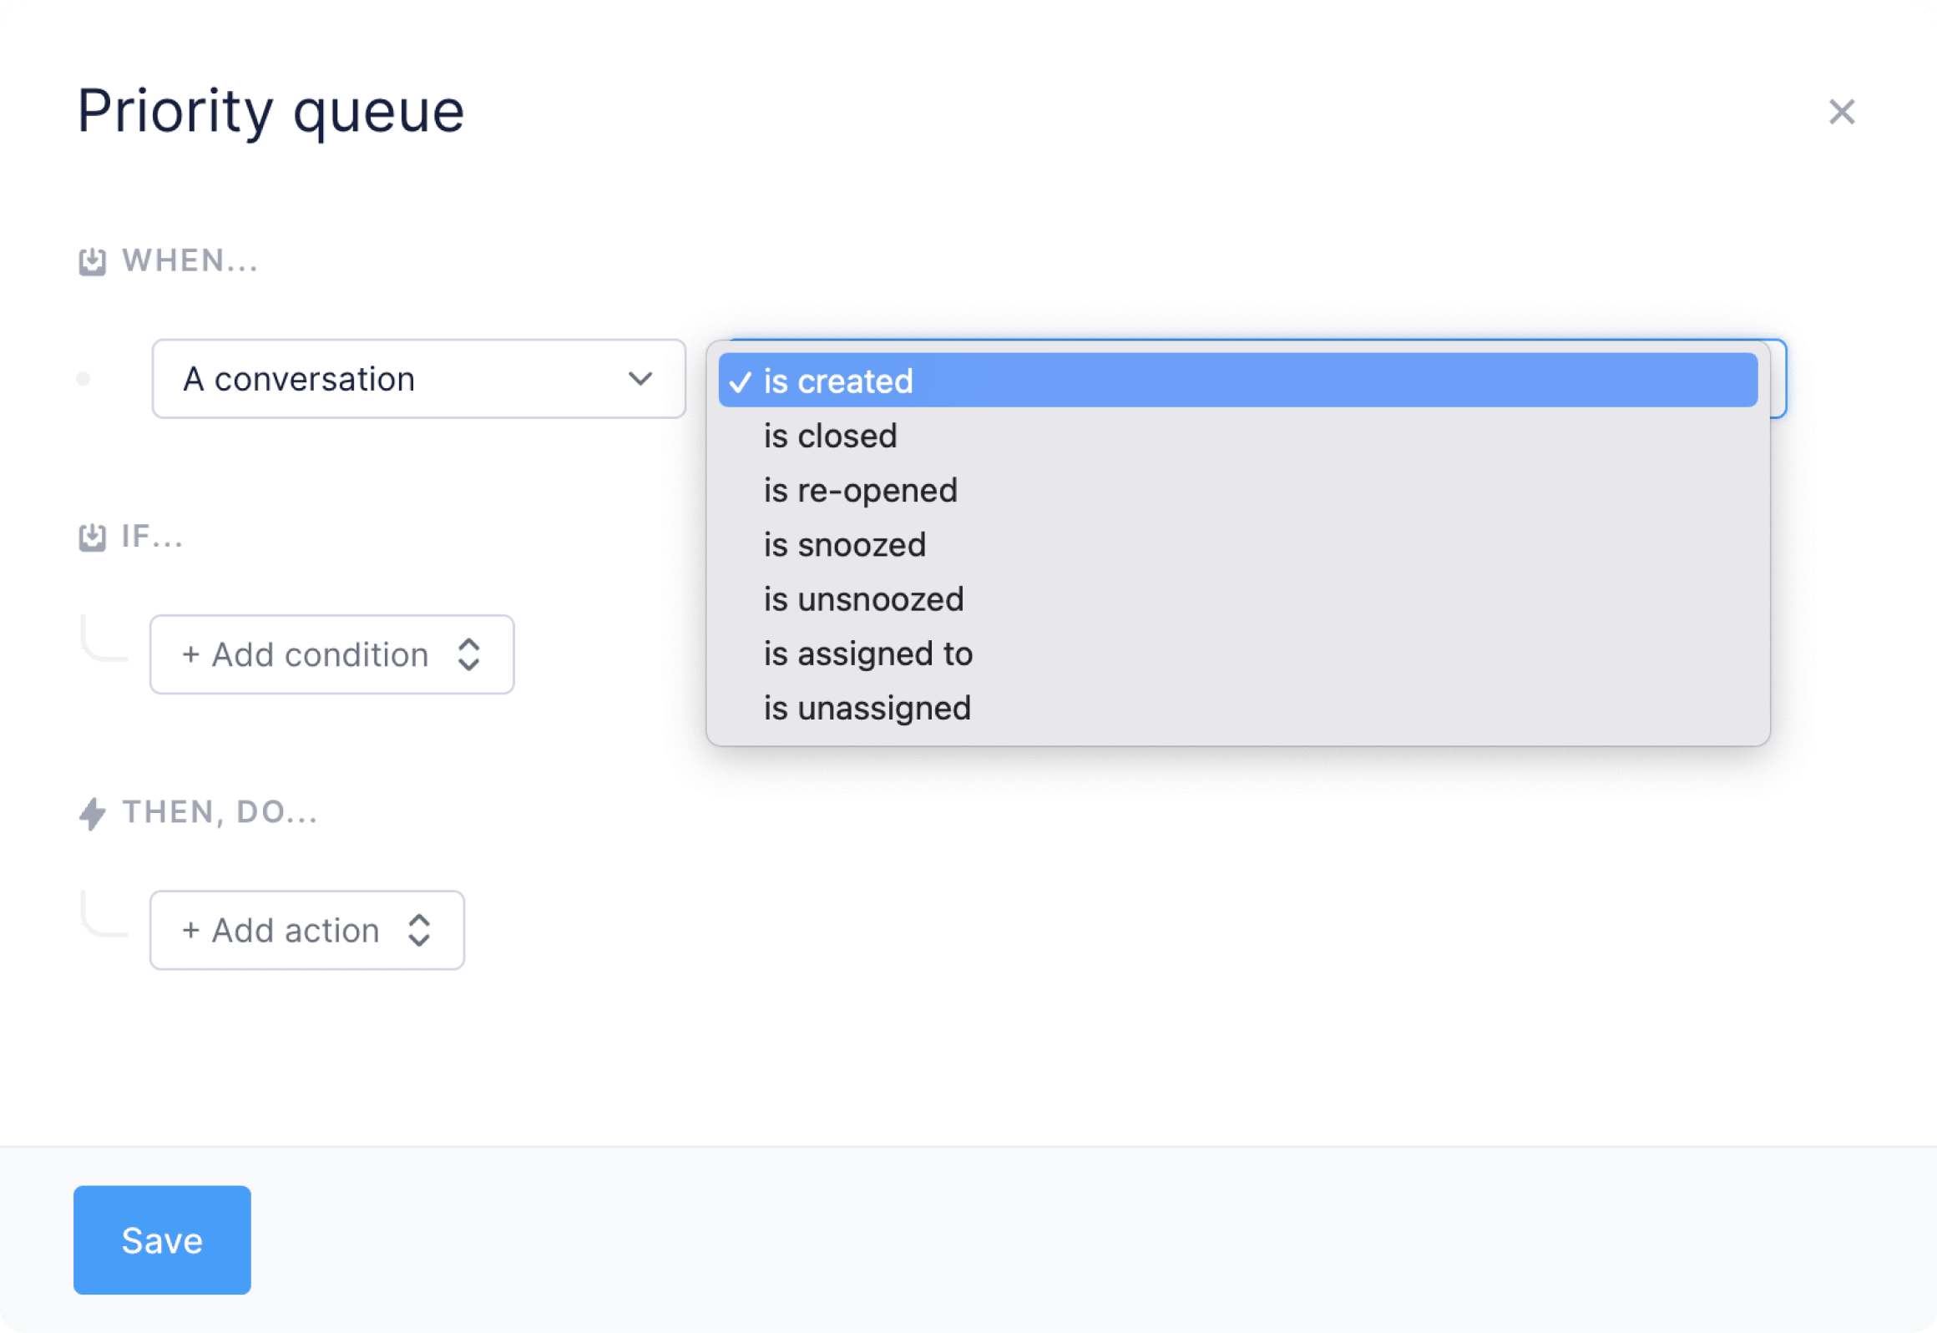Choose the is unsnoozed option
The image size is (1937, 1333).
pyautogui.click(x=1238, y=598)
